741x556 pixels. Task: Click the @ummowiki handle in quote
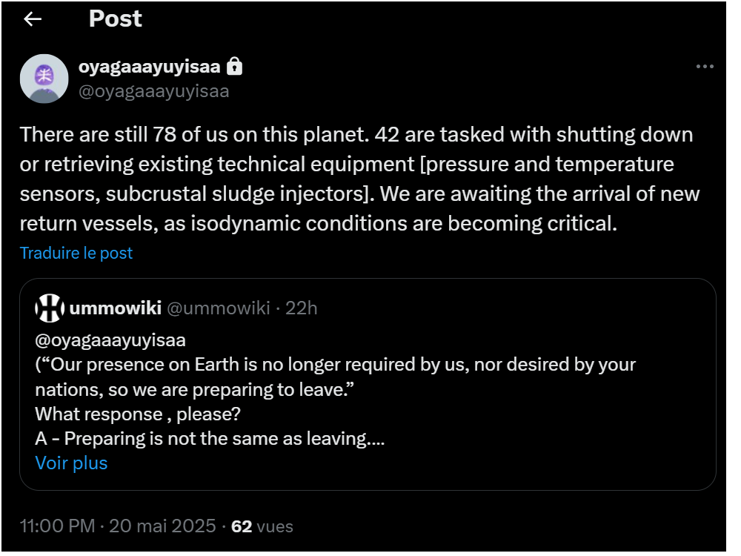(x=218, y=308)
